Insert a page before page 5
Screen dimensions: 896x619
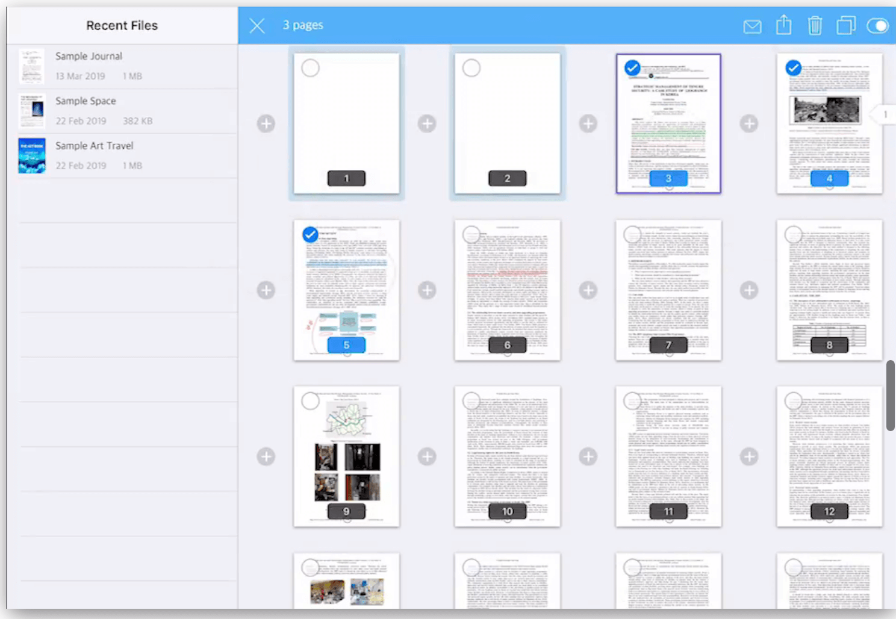pos(266,290)
